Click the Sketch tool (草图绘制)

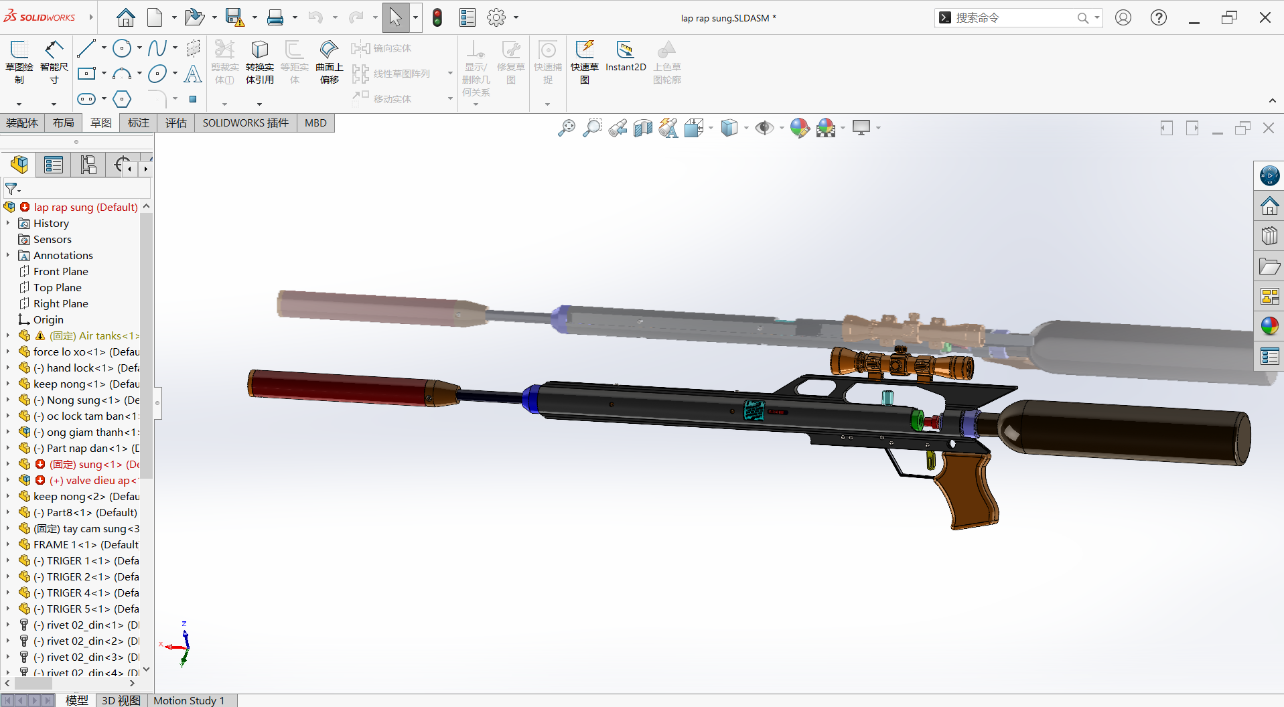point(19,62)
